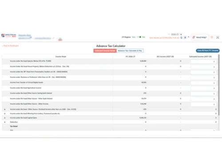Click the Salaries P.Y. 2026-27 amount
This screenshot has width=222, height=166.
[x=143, y=61]
